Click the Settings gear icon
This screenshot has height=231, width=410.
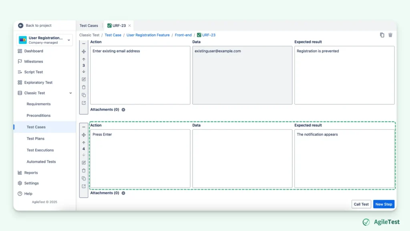pyautogui.click(x=20, y=183)
